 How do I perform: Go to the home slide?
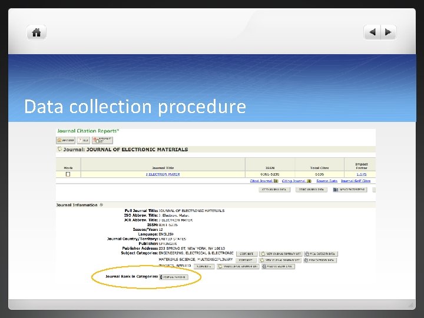coord(37,32)
